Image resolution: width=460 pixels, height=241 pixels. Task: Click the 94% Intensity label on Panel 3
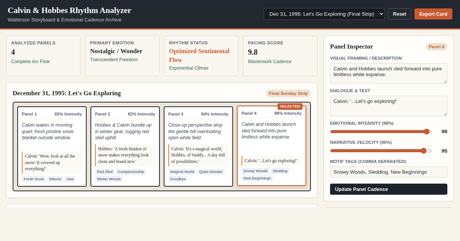pos(215,114)
